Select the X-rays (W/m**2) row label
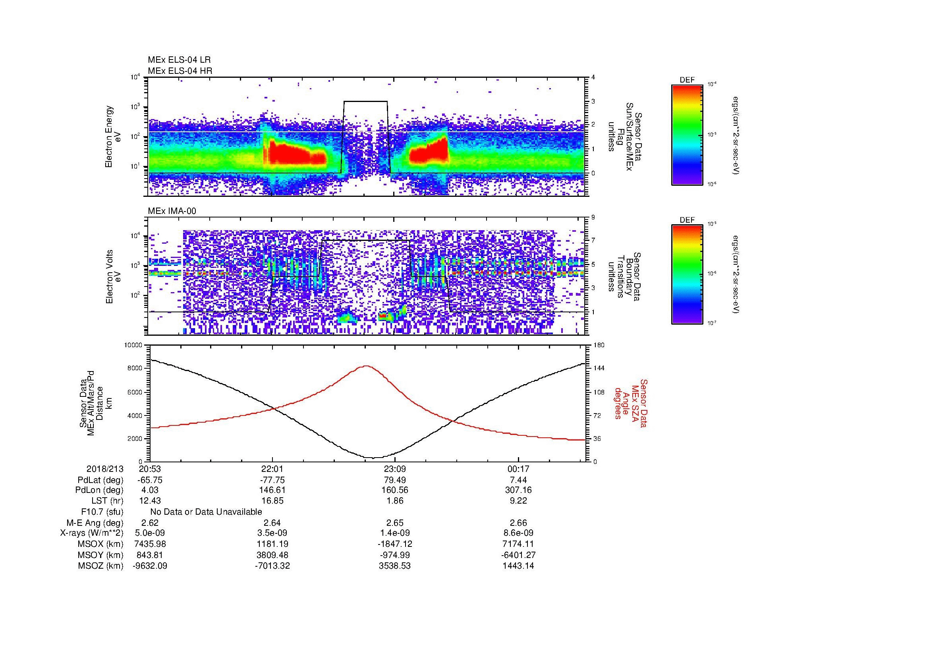 coord(91,533)
